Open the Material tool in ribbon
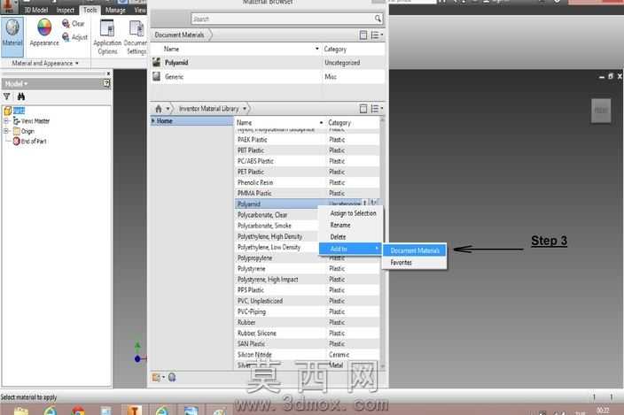Viewport: 624px width, 415px height. click(12, 36)
